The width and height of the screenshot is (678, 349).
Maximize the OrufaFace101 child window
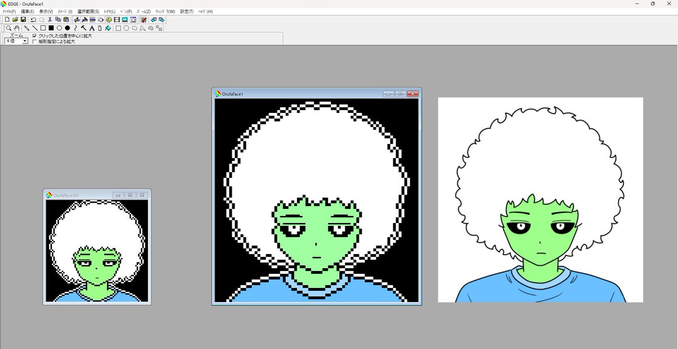click(x=131, y=195)
